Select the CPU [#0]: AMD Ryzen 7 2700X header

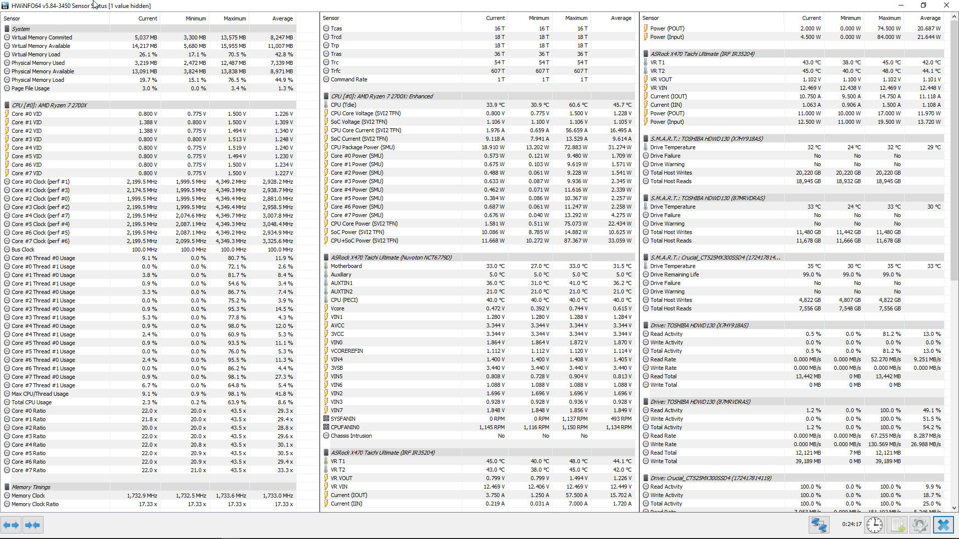pos(149,105)
